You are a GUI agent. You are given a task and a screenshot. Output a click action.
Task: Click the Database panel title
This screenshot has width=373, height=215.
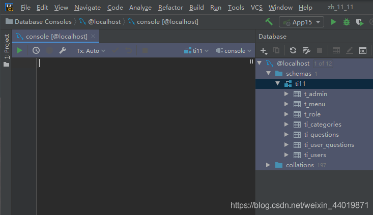tap(272, 37)
